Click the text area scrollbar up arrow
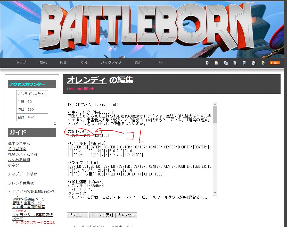 pyautogui.click(x=215, y=104)
